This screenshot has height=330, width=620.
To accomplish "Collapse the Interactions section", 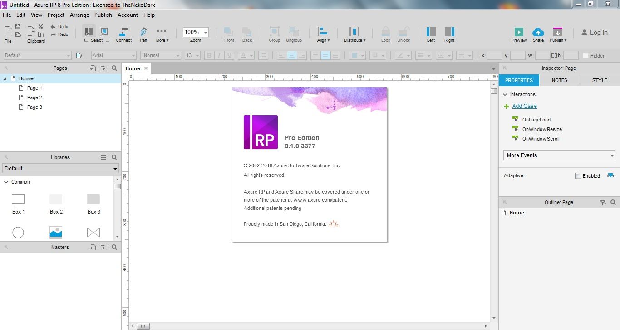I will [505, 94].
